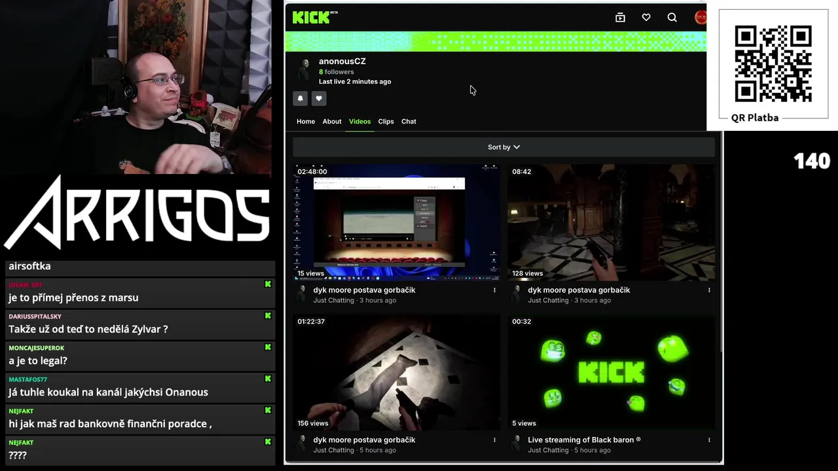The image size is (838, 471).
Task: Switch to the About tab
Action: click(x=332, y=121)
